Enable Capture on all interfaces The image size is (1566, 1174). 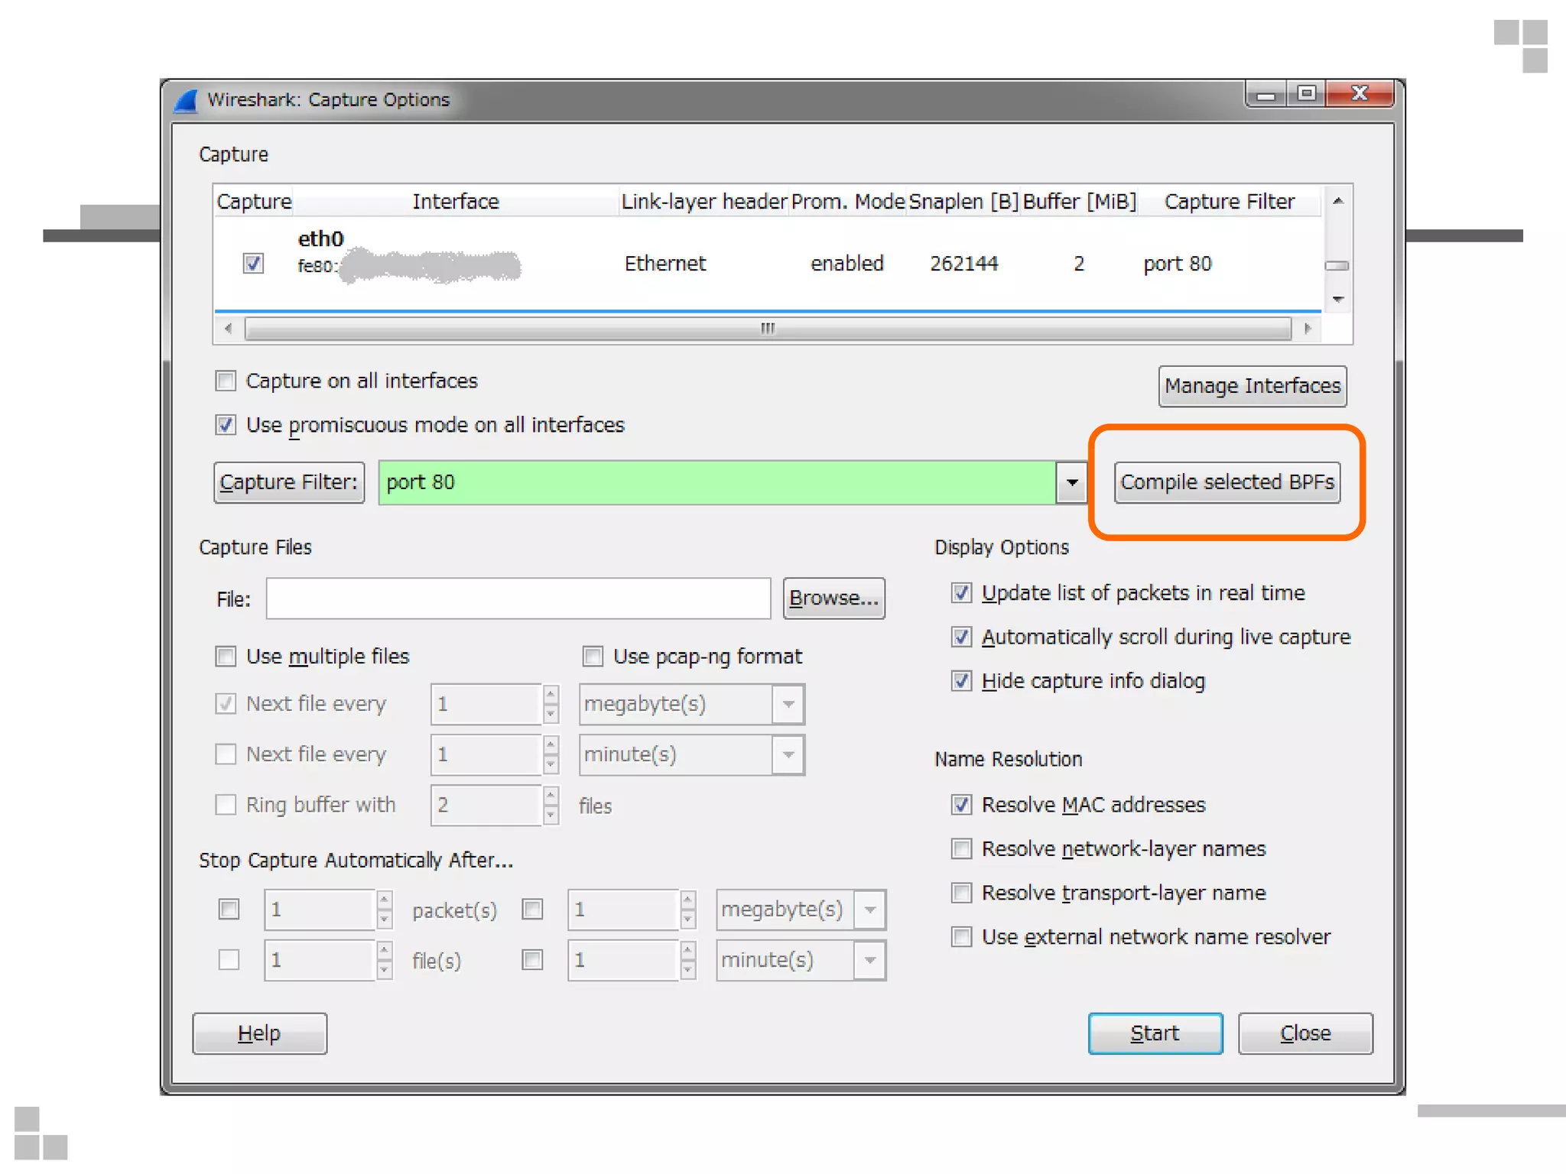tap(226, 381)
